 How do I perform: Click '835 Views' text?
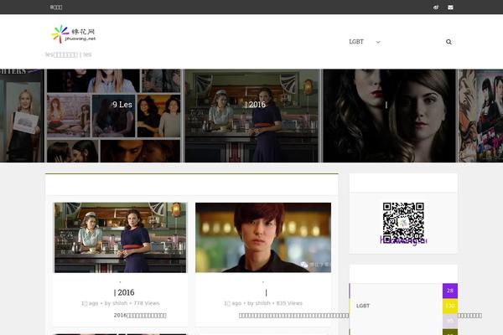point(289,303)
